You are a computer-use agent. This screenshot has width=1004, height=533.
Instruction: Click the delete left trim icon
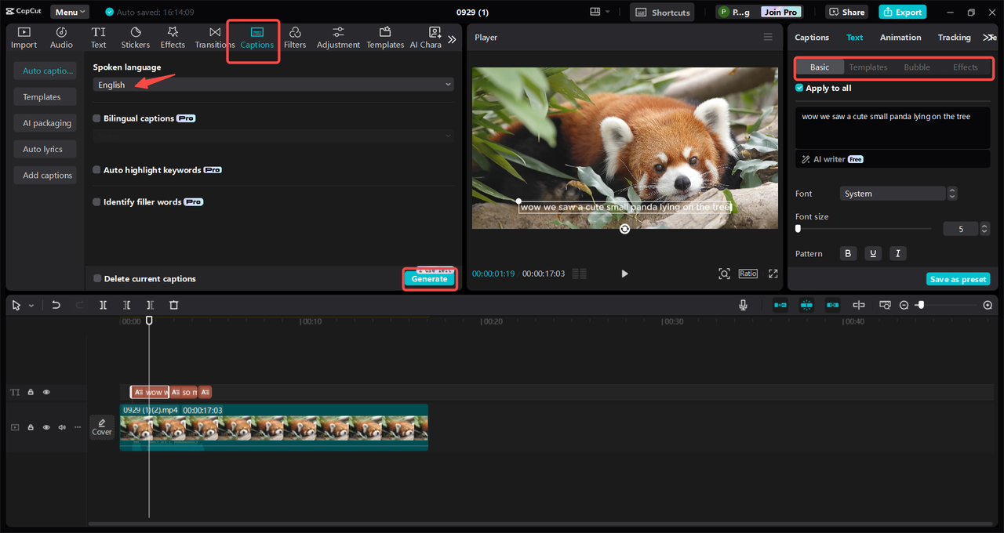click(x=126, y=305)
